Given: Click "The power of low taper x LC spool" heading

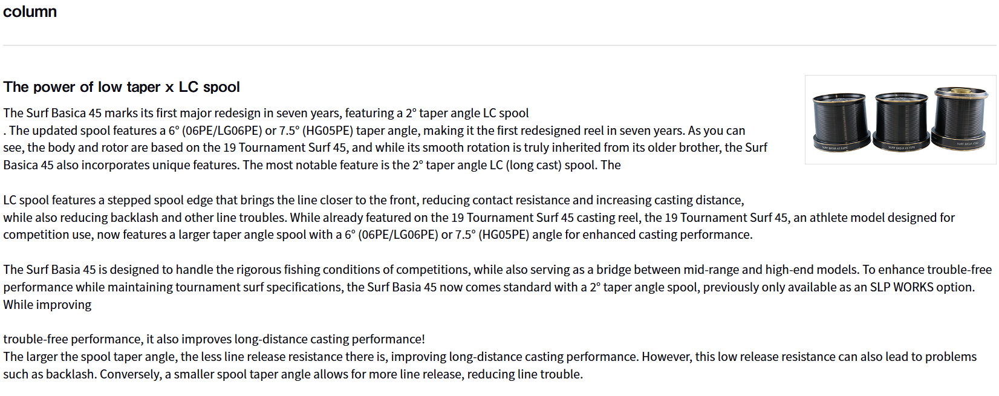Looking at the screenshot, I should (122, 87).
